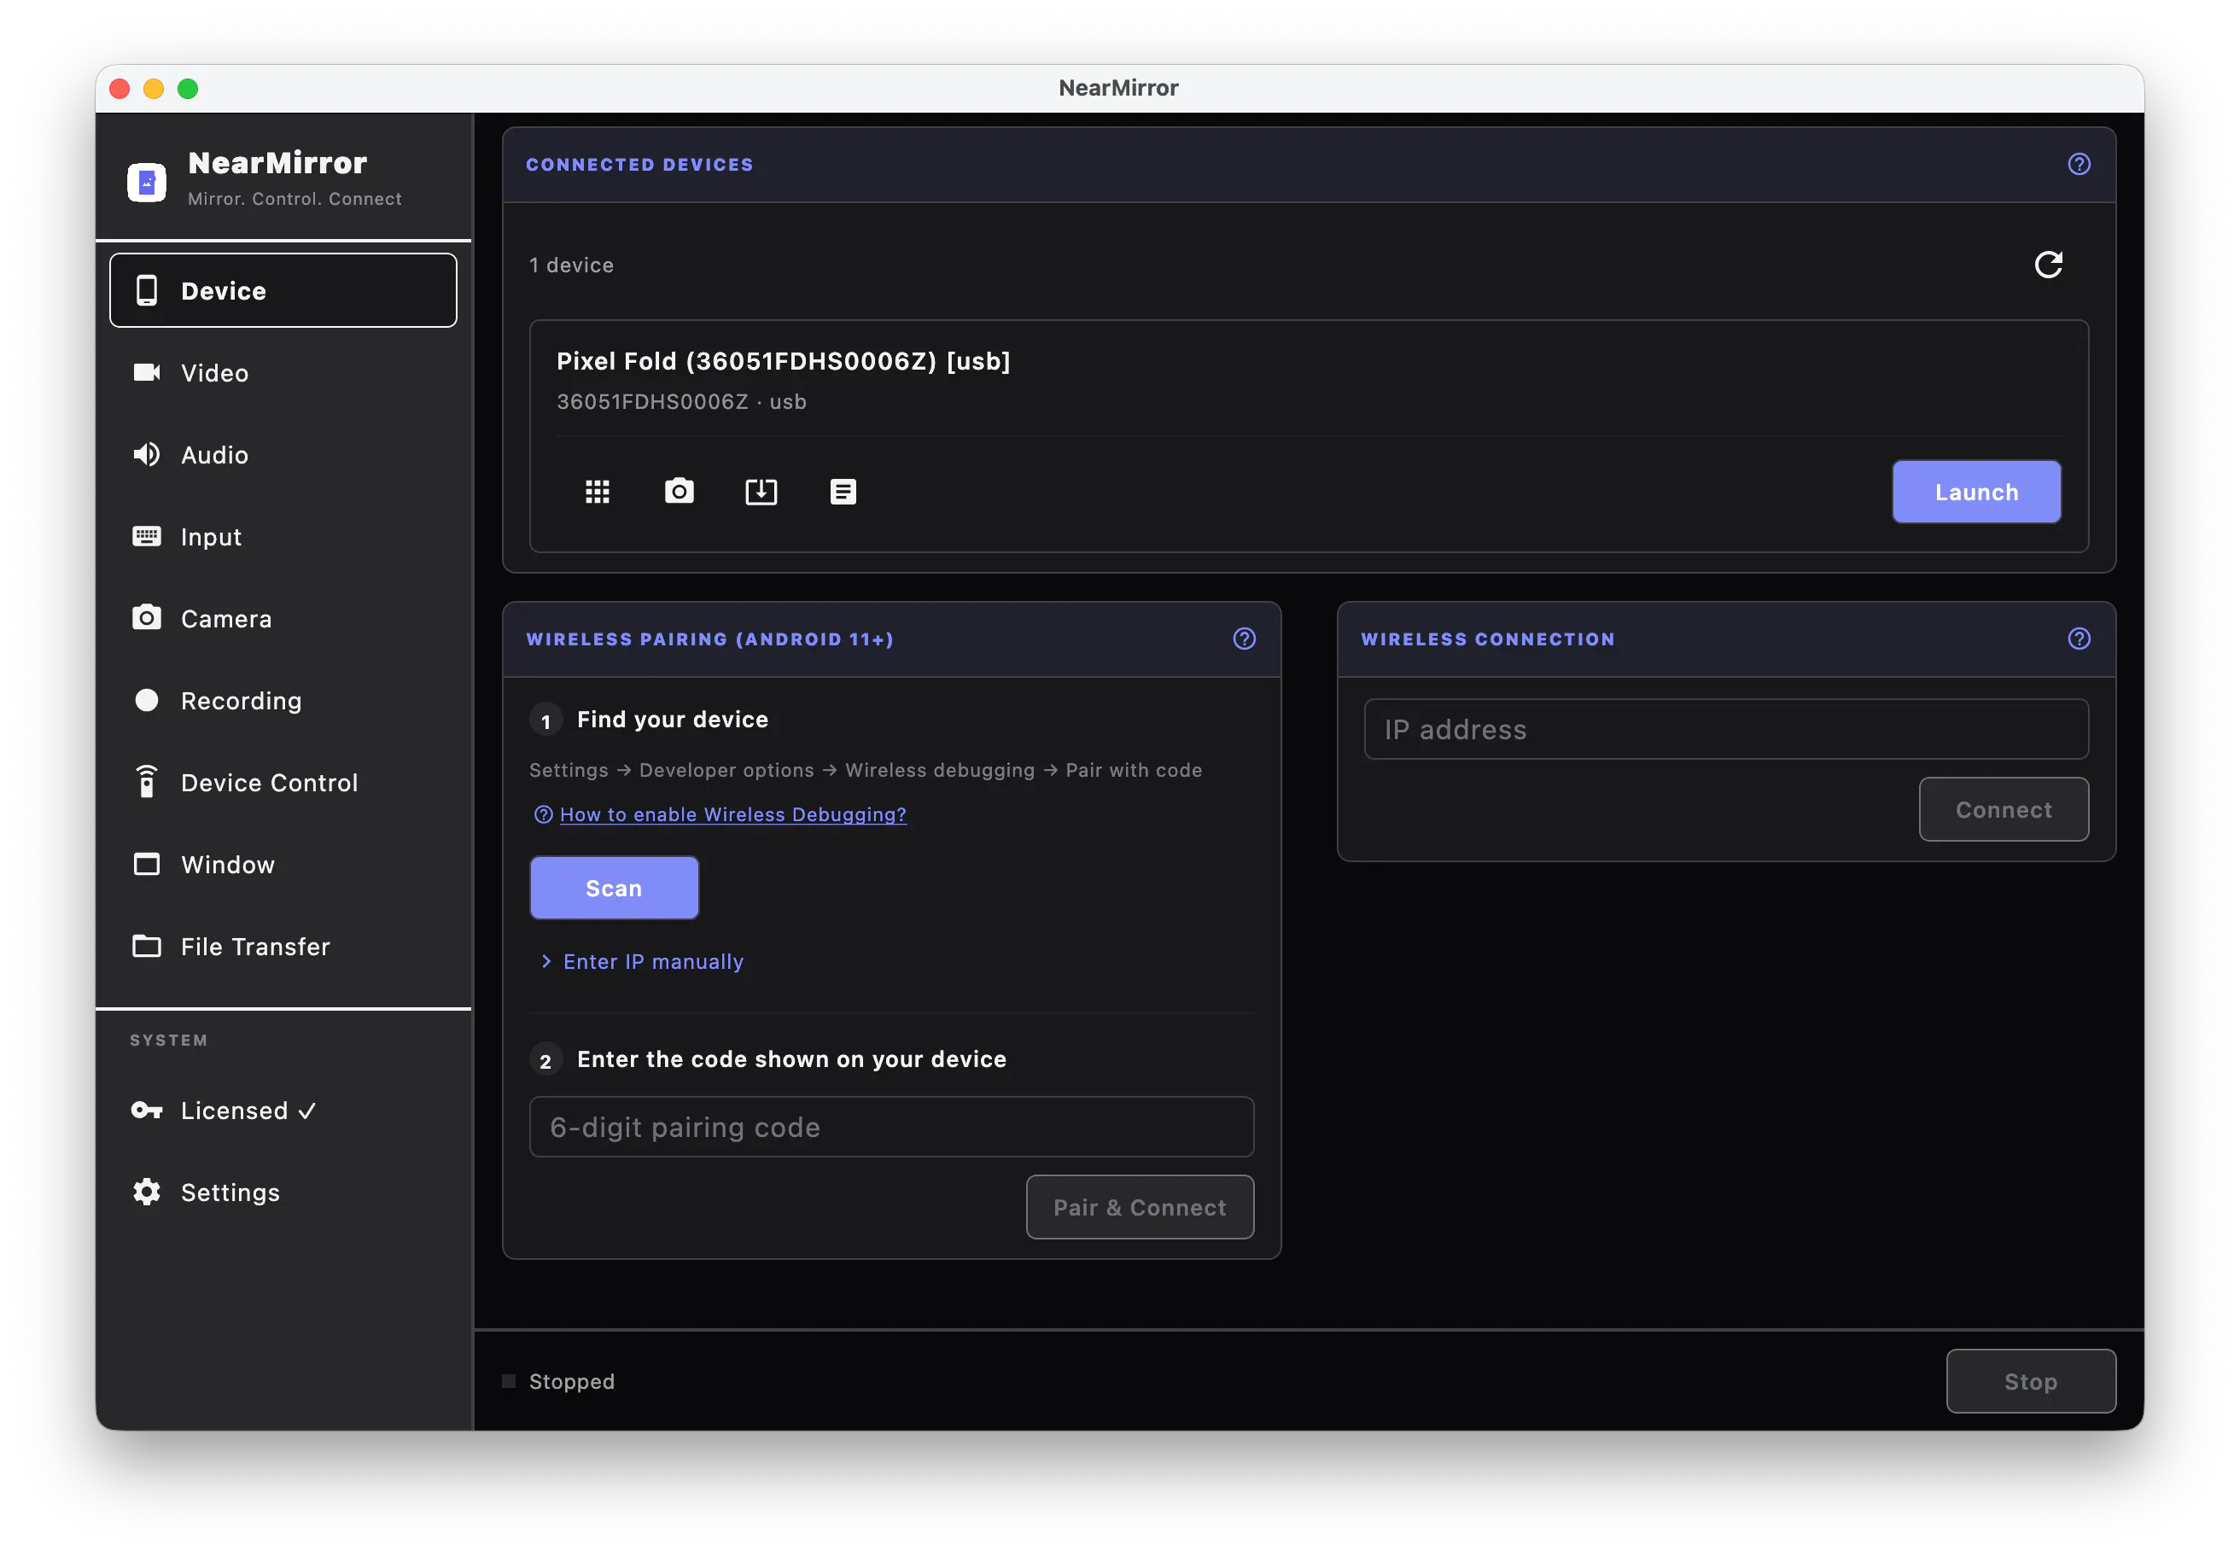Open How to enable Wireless Debugging link
Screen dimensions: 2240x1557
point(732,814)
